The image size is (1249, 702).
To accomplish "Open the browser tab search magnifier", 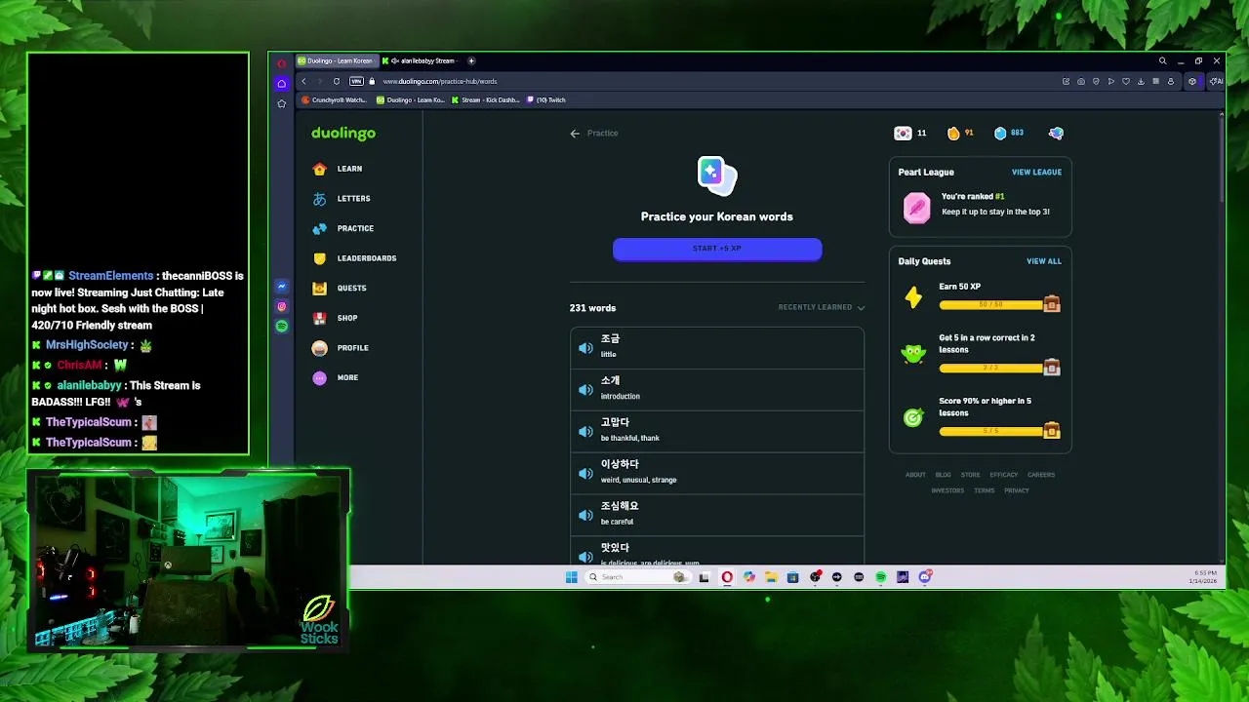I will (1162, 61).
